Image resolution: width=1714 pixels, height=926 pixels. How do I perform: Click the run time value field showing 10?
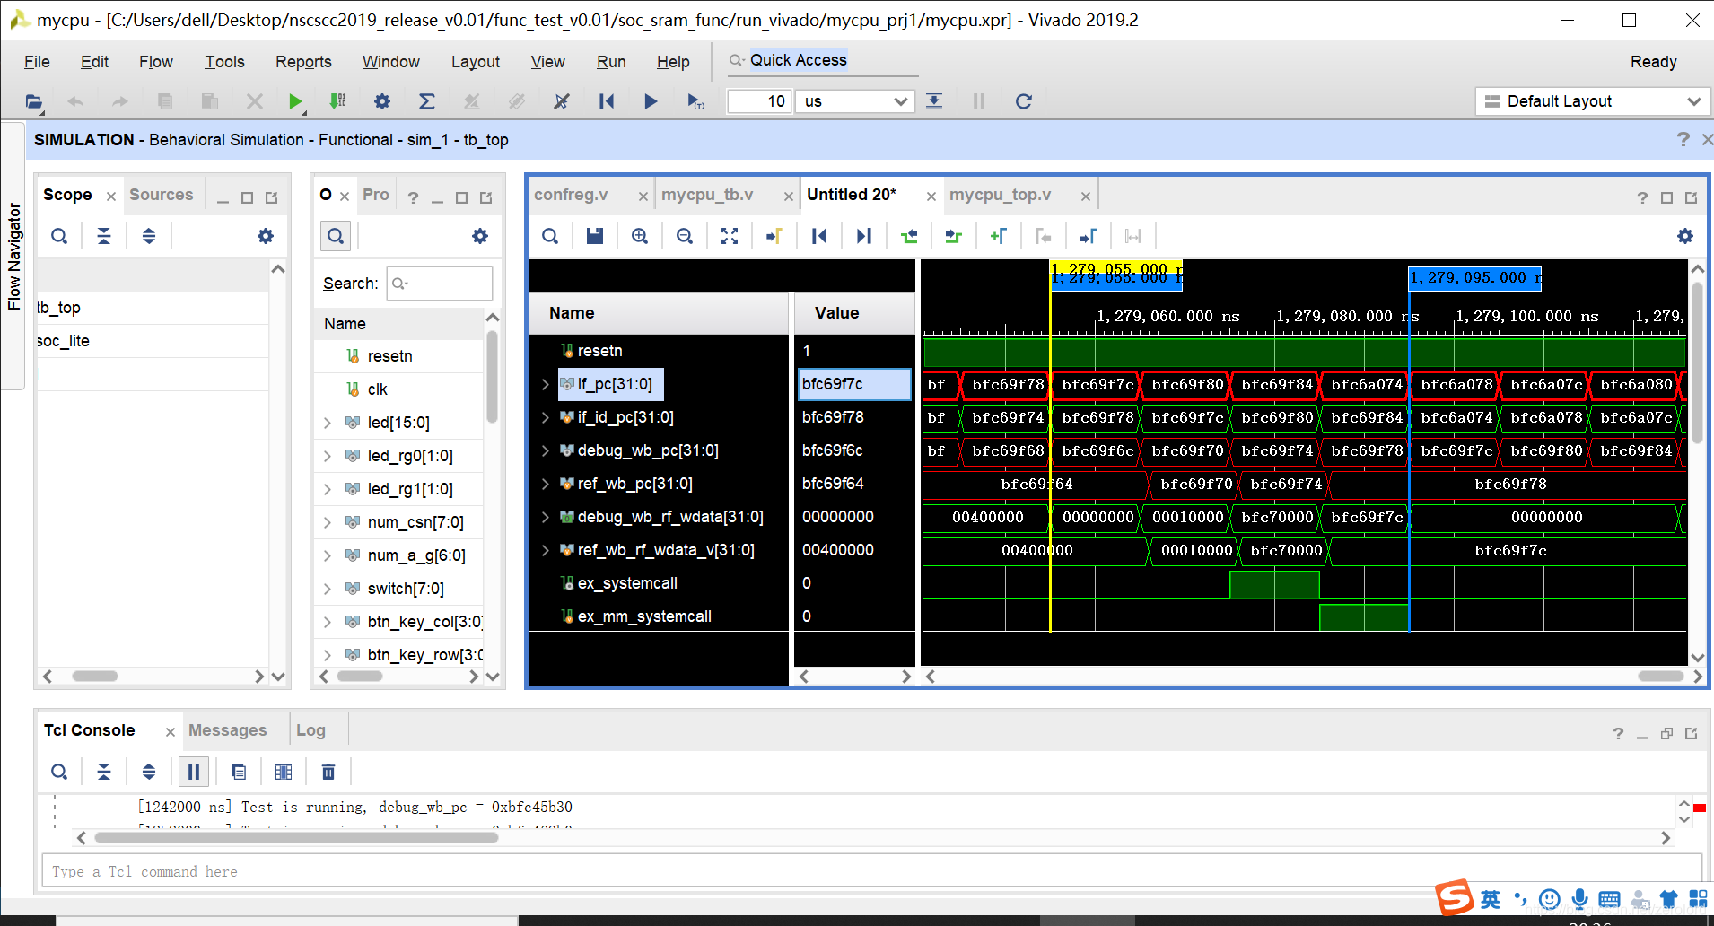[x=760, y=101]
